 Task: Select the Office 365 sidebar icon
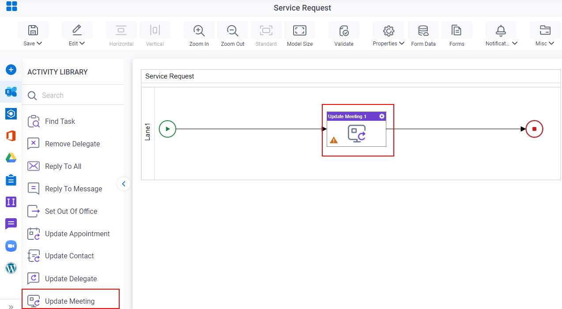[x=11, y=136]
